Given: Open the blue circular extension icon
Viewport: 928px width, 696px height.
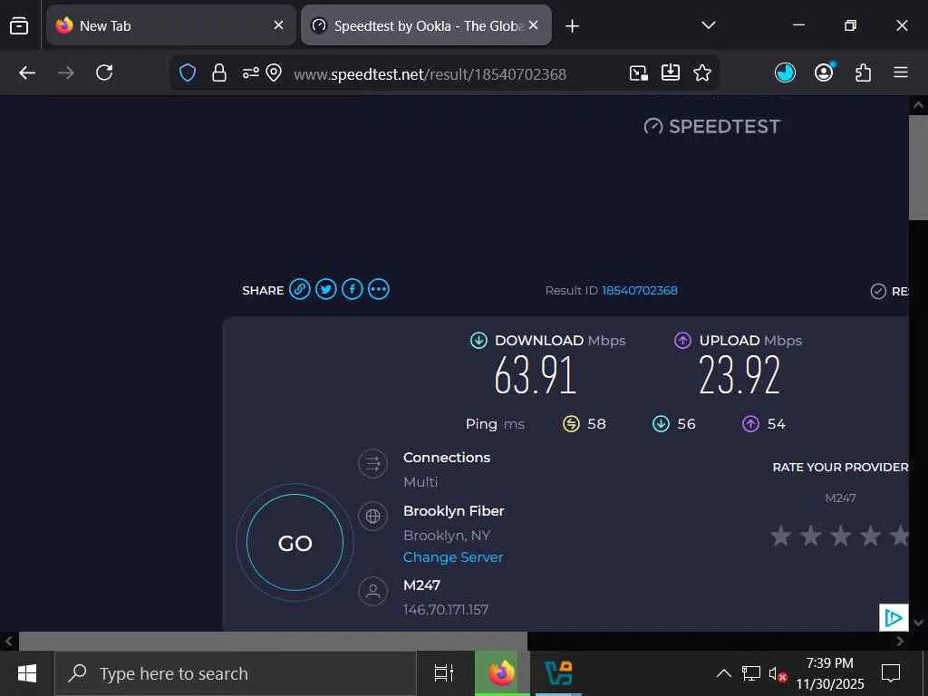Looking at the screenshot, I should pos(785,72).
